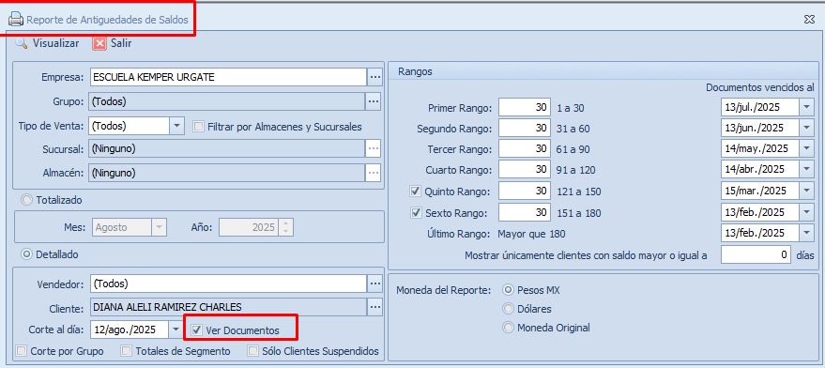Click the Vendedor field showing (Todos)

pos(228,284)
